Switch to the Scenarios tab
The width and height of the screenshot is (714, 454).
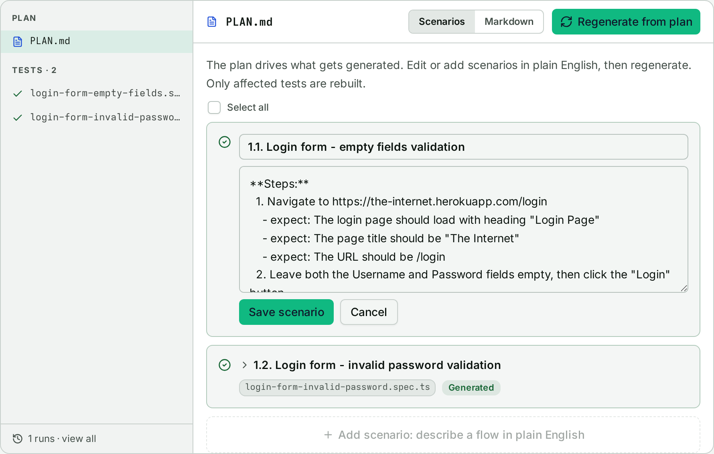442,22
